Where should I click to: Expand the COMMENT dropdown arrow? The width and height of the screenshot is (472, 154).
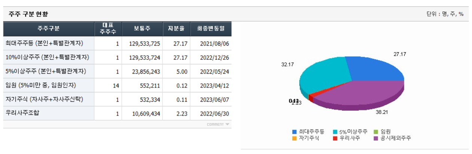click(228, 124)
